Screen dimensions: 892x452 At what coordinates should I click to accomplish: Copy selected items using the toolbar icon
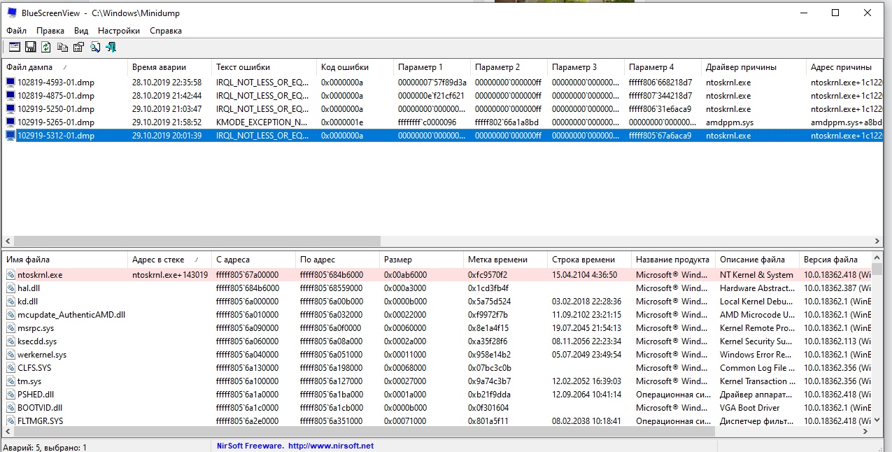click(x=63, y=47)
